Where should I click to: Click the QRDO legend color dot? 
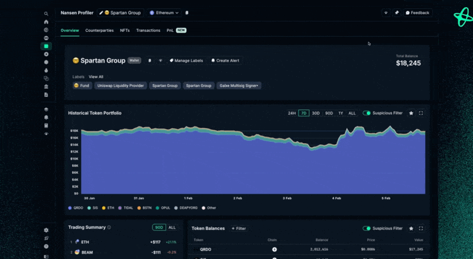tap(70, 208)
